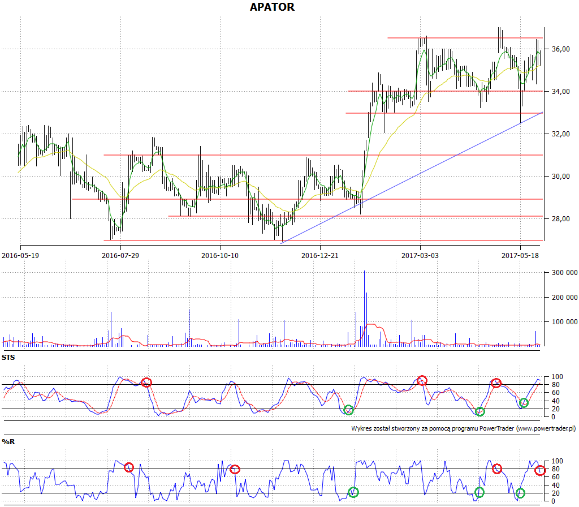Click the 40 value on STS axis
579x507 pixels.
coord(555,401)
